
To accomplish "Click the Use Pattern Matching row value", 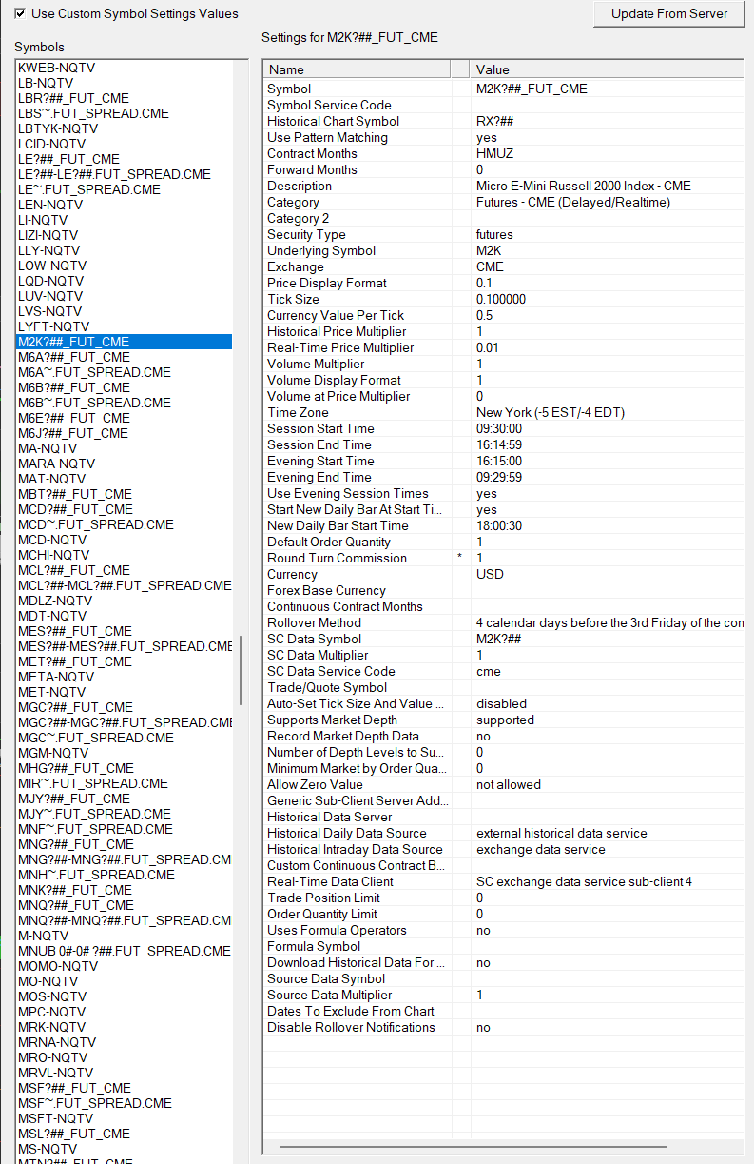I will click(x=486, y=137).
